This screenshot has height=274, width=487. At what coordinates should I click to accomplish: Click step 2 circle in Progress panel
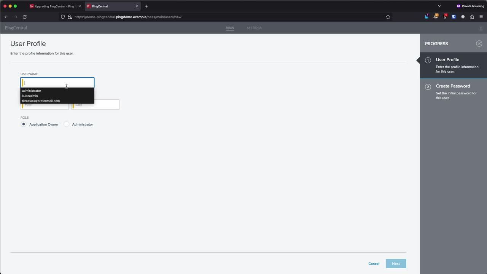(x=428, y=87)
